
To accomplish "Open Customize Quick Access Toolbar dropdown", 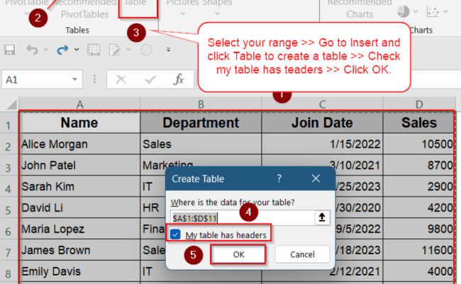I will tap(169, 50).
